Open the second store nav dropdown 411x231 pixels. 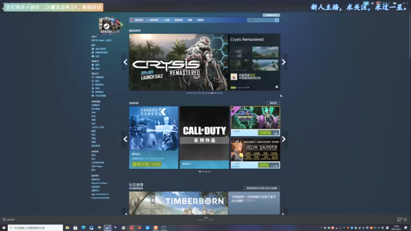[x=153, y=20]
